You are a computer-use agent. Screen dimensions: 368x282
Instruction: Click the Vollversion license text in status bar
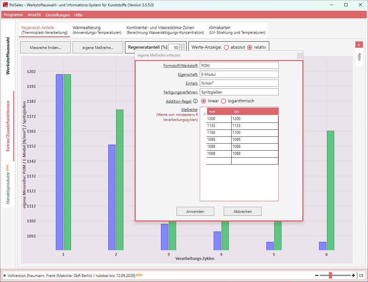(x=71, y=276)
